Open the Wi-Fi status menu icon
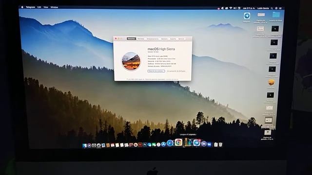Screen dimensions: 312x175 (231, 8)
